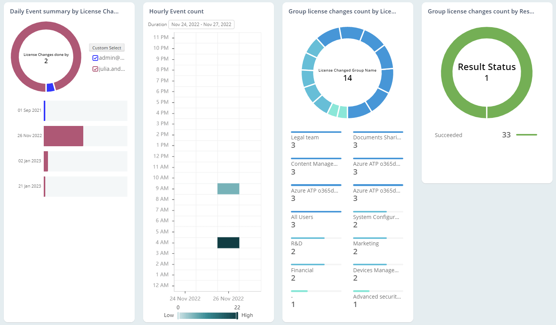Select the All Users legend entry
This screenshot has width=556, height=325.
click(x=302, y=217)
